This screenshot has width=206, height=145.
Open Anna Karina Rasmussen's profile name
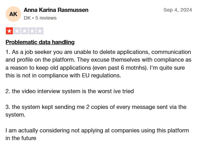56,10
